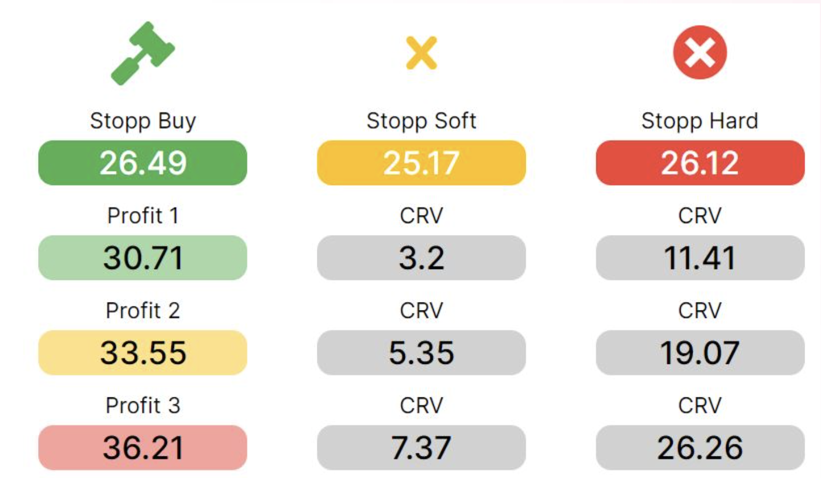Click the red circle X Stopp Hard icon
The image size is (821, 478).
tap(699, 52)
